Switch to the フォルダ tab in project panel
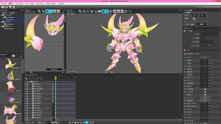The image size is (221, 124). pos(12,13)
